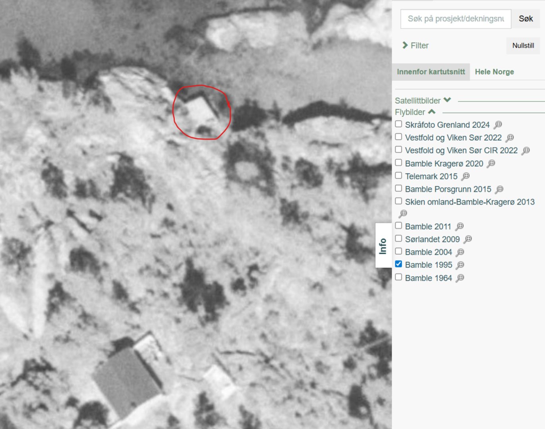
Task: Open the magnifier for Bamble Kragerø 2020
Action: (492, 163)
